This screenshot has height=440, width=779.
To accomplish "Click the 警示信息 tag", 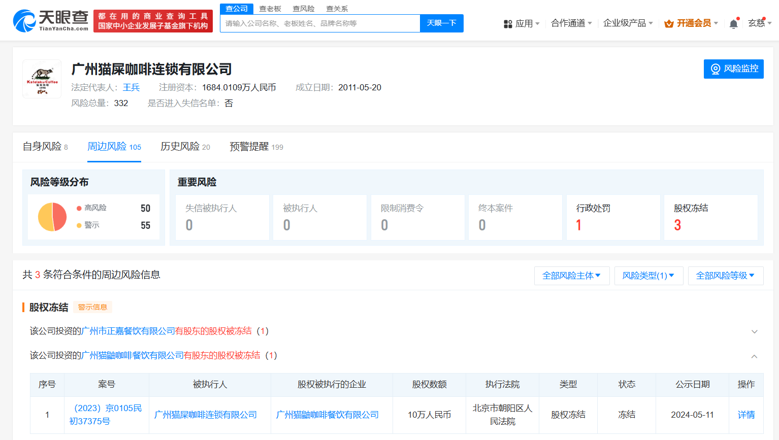I will (92, 307).
